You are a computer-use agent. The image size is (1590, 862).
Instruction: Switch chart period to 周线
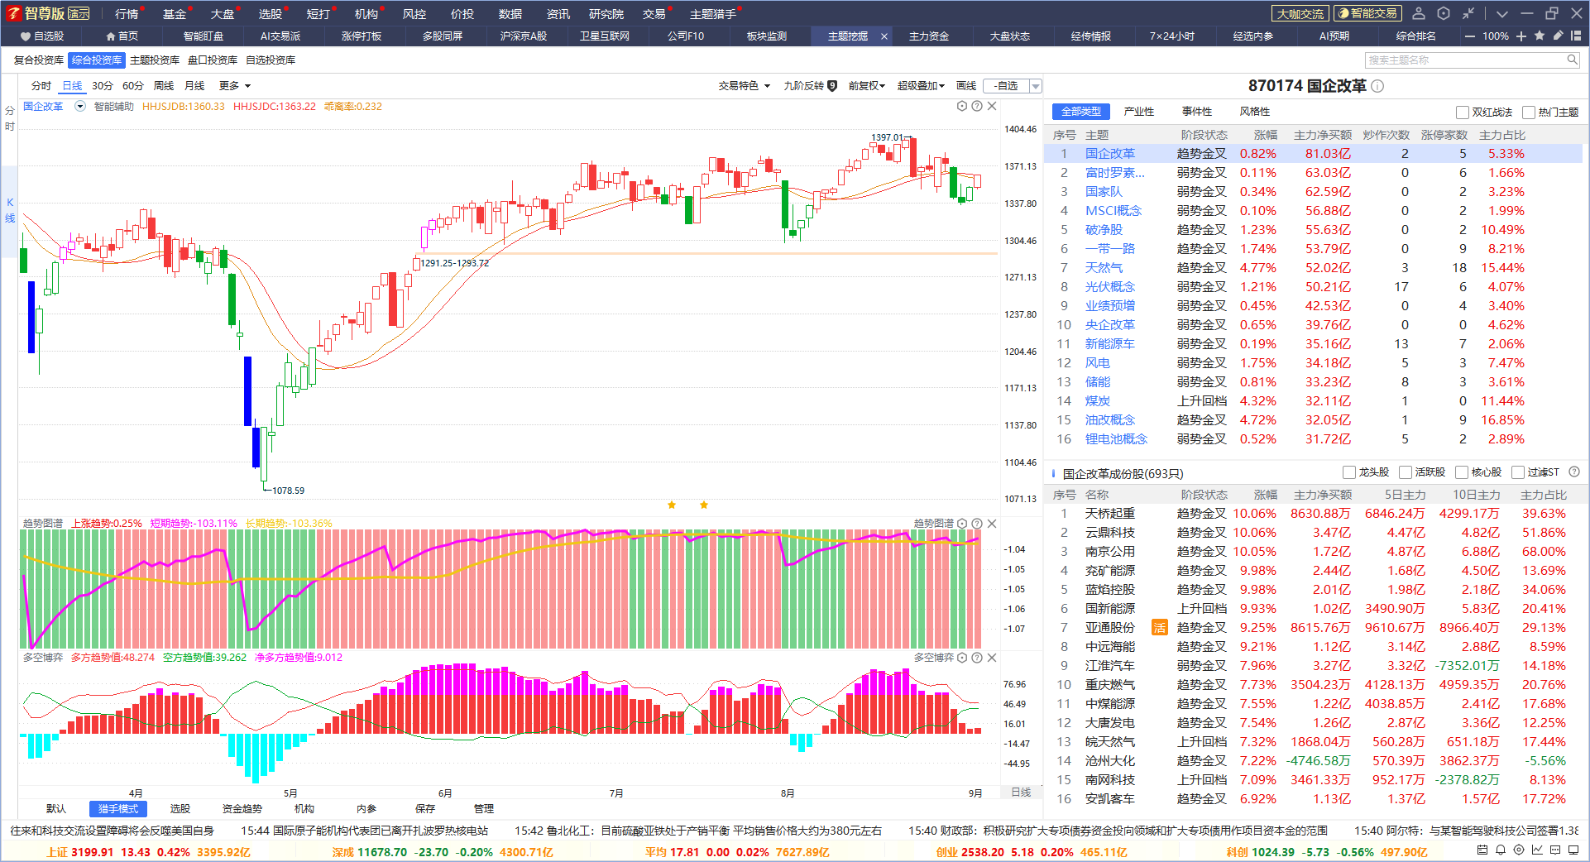pyautogui.click(x=164, y=86)
